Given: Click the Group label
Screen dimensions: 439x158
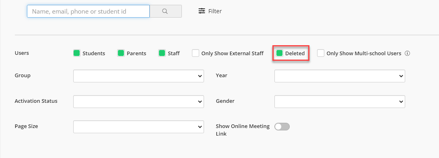Looking at the screenshot, I should [23, 75].
